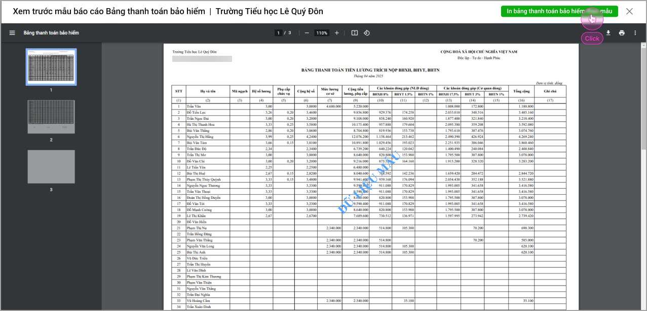Click the value '5.220.000' in row 1
Screen dimensions: 647x311
pos(360,106)
